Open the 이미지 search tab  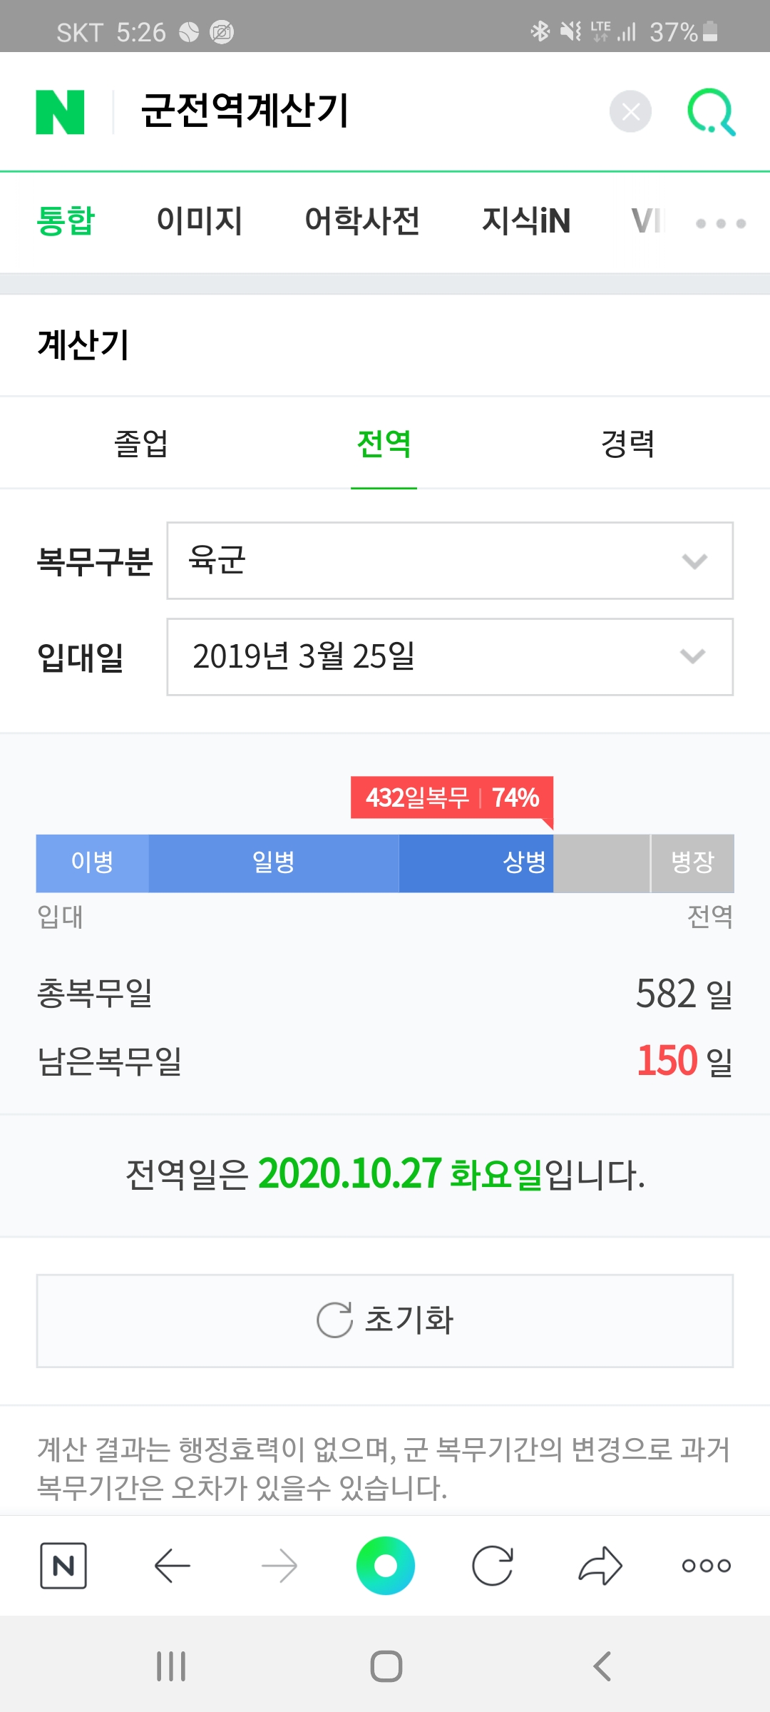(200, 220)
